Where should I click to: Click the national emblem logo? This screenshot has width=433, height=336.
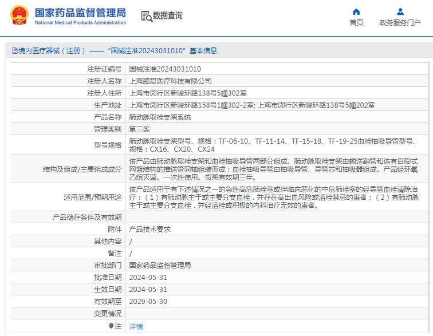pyautogui.click(x=19, y=15)
